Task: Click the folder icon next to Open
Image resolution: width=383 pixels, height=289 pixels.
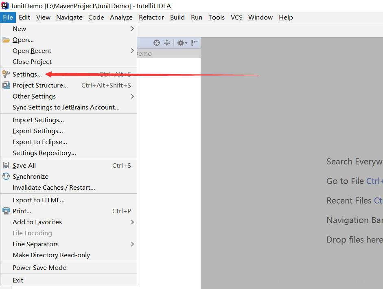Action: pyautogui.click(x=6, y=40)
